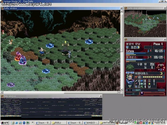Select the purple-blue creature beside the fire elemental
The width and height of the screenshot is (167, 125).
click(x=23, y=60)
